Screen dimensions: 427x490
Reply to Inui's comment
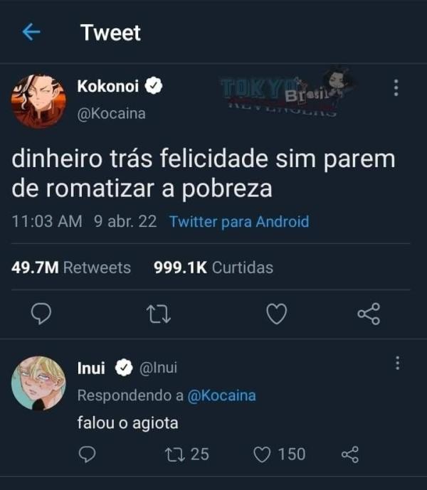(x=87, y=454)
